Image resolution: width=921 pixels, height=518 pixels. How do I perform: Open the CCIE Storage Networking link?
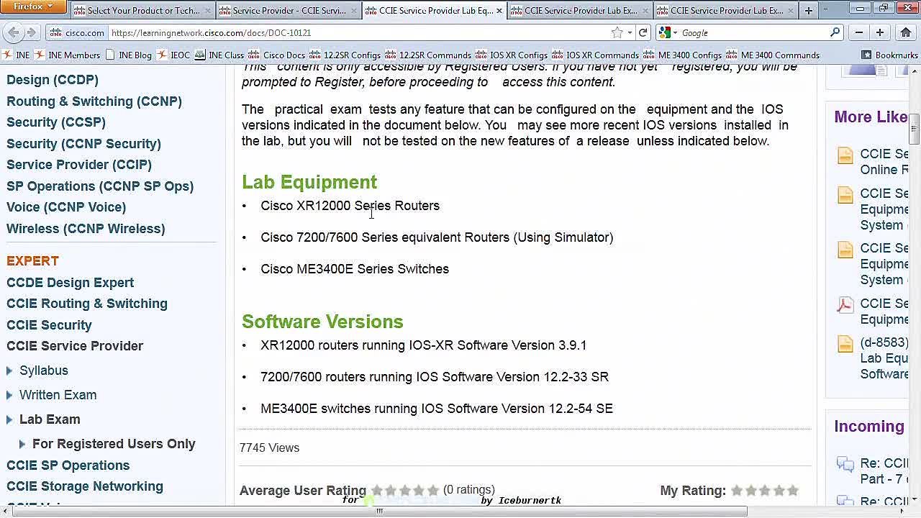[85, 486]
